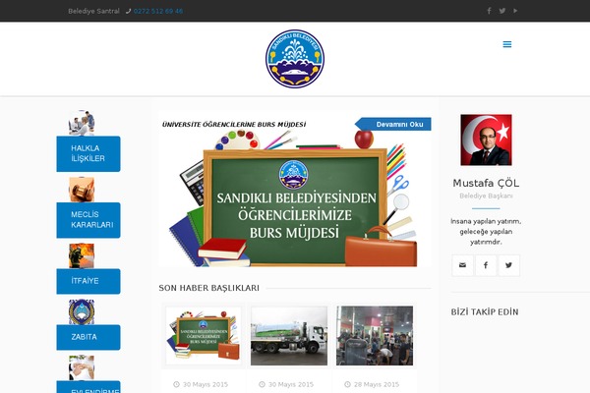590x393 pixels.
Task: Click the Bizi Takip Edin heading
Action: 485,311
